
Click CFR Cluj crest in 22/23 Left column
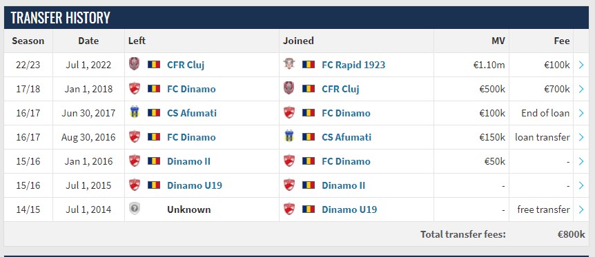tap(135, 64)
